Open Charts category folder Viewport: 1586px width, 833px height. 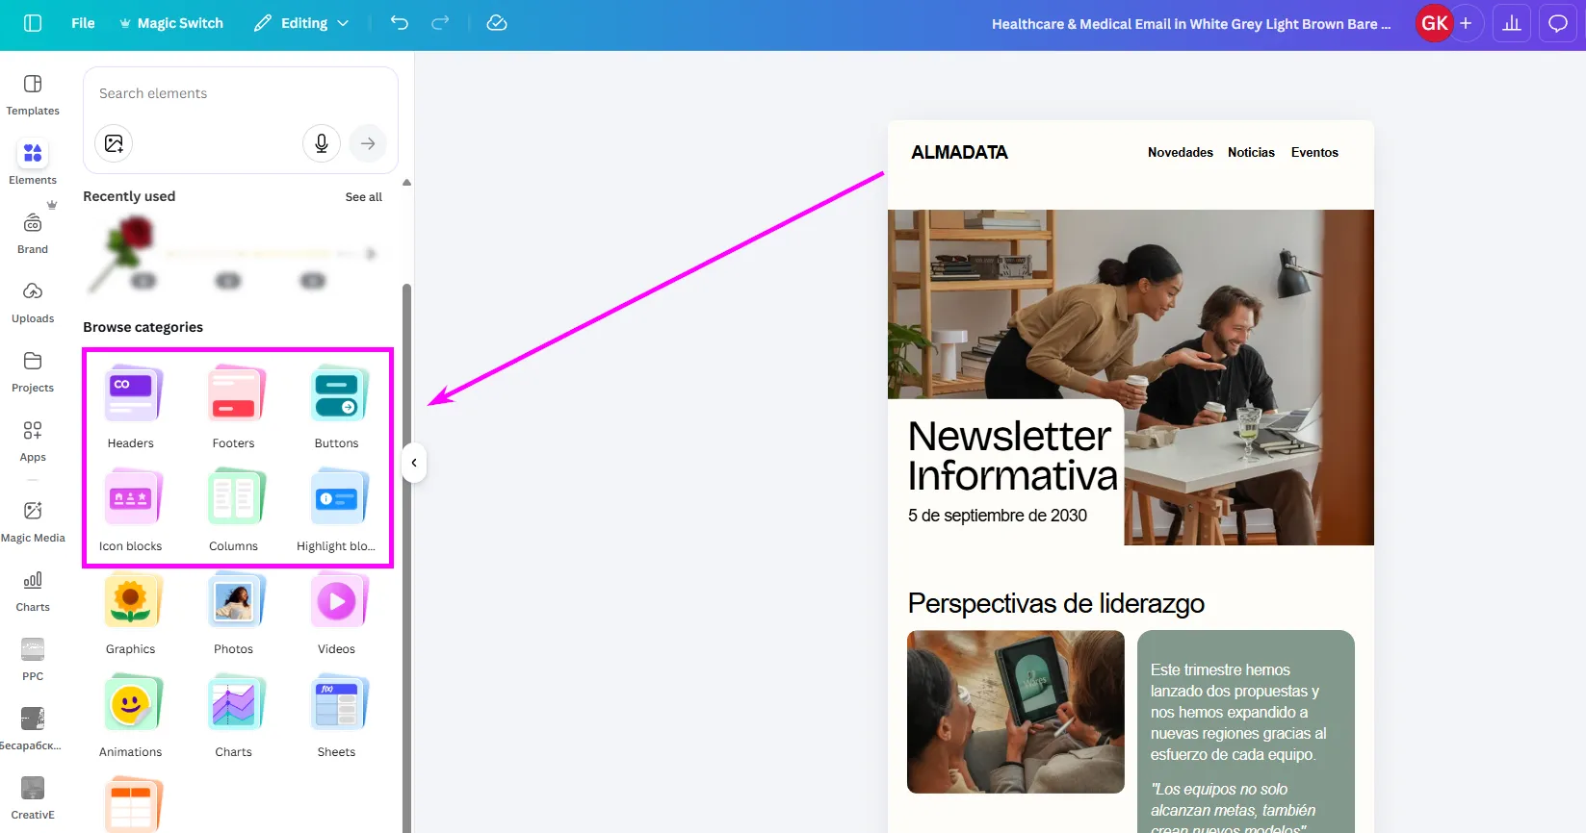coord(233,717)
